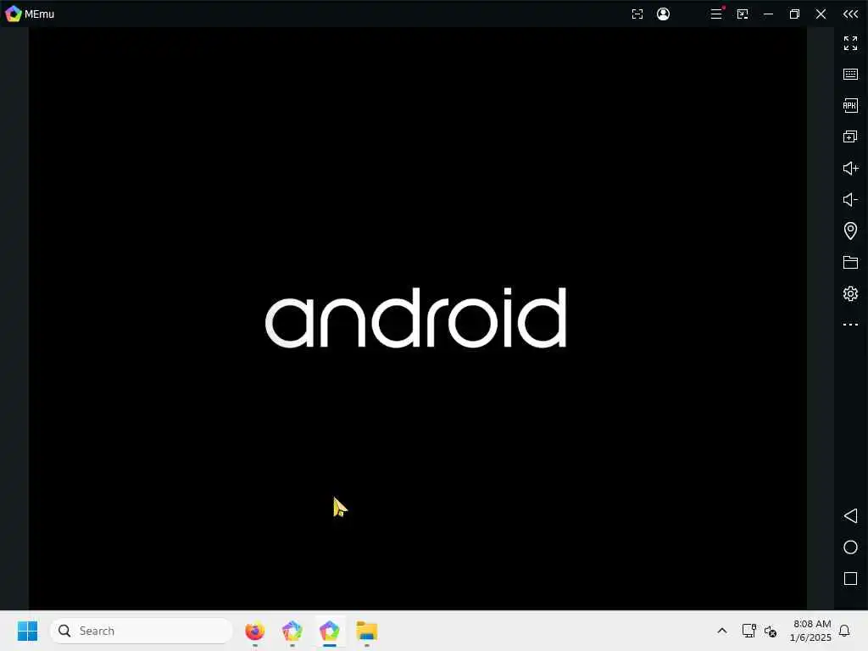Open MEmu settings gear

[x=850, y=293]
